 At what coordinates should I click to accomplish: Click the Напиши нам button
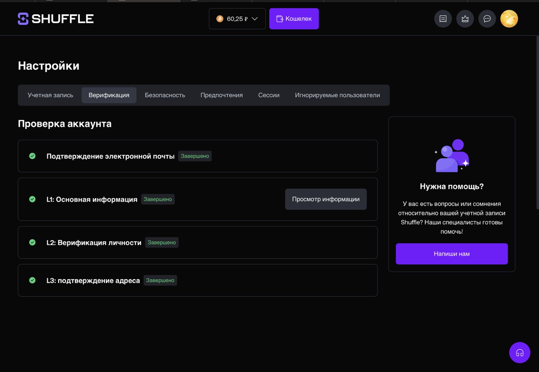click(x=451, y=254)
